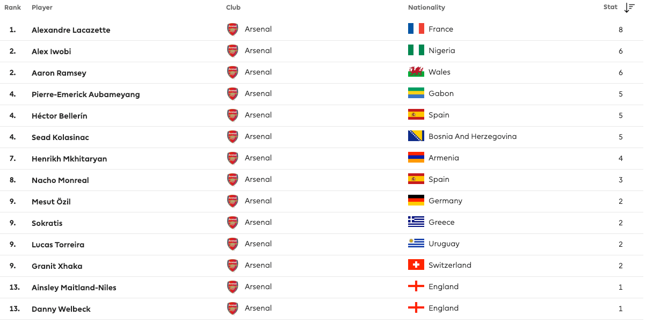
Task: Click the Armenia flag beside Henrikh Mkhitaryan
Action: tap(415, 158)
